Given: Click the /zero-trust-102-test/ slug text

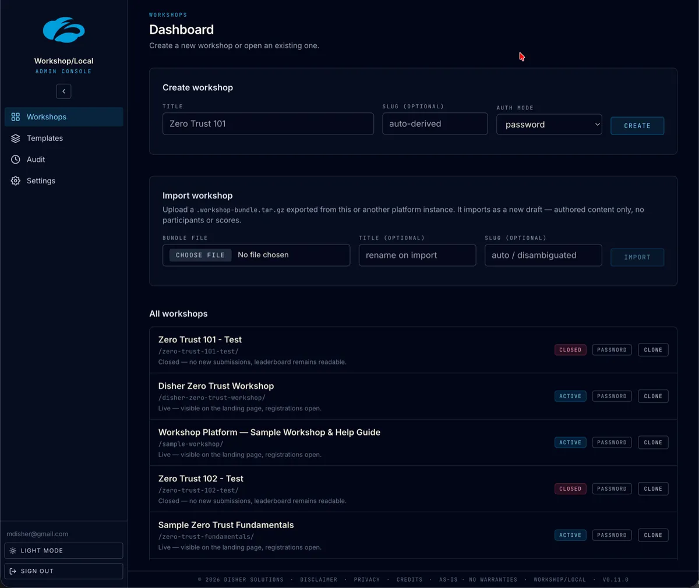Looking at the screenshot, I should [199, 491].
